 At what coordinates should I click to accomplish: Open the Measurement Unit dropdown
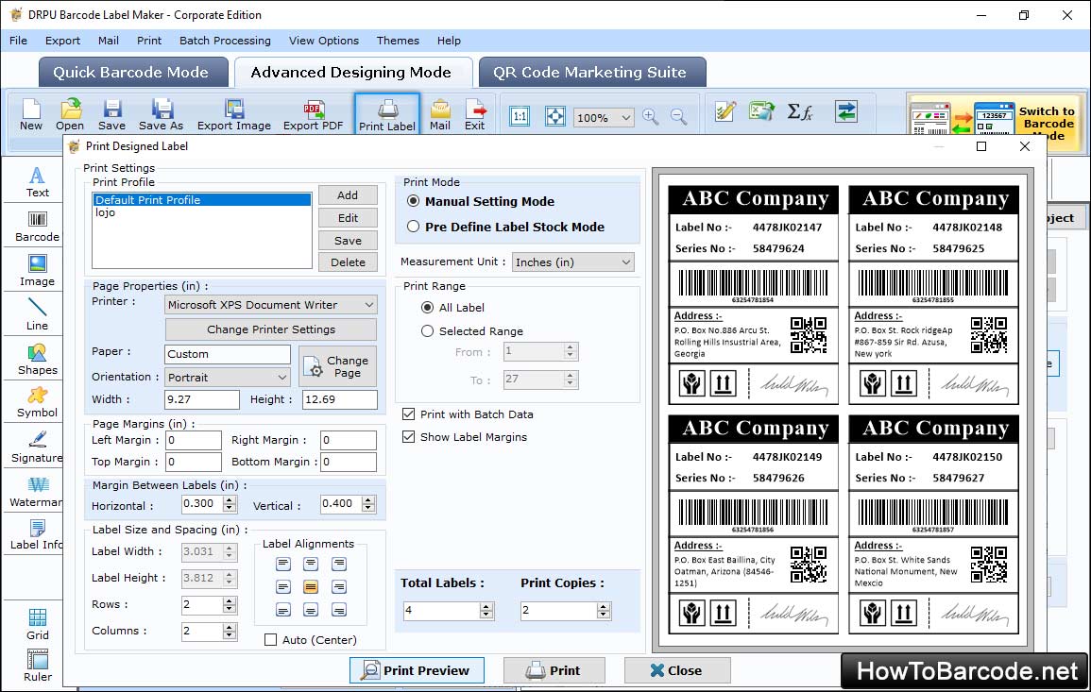tap(573, 262)
